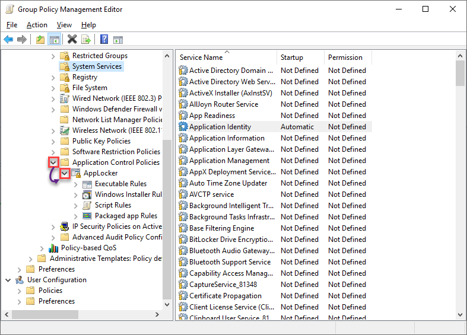Expand Software Restriction Policies node
The width and height of the screenshot is (467, 335).
pyautogui.click(x=53, y=152)
